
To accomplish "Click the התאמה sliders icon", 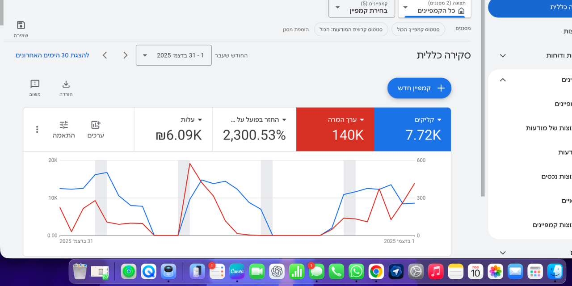I will click(64, 125).
